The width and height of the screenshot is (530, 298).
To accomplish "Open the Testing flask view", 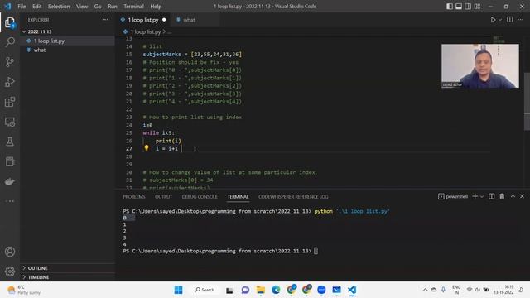I will tap(10, 142).
